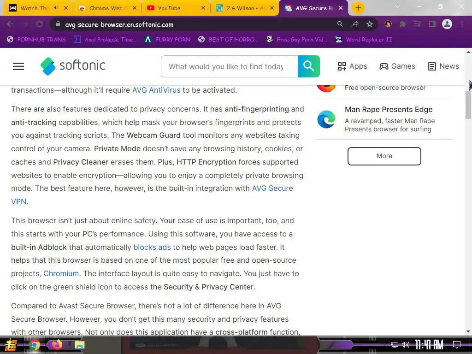This screenshot has height=354, width=472.
Task: Go back with the back arrow
Action: pyautogui.click(x=10, y=24)
